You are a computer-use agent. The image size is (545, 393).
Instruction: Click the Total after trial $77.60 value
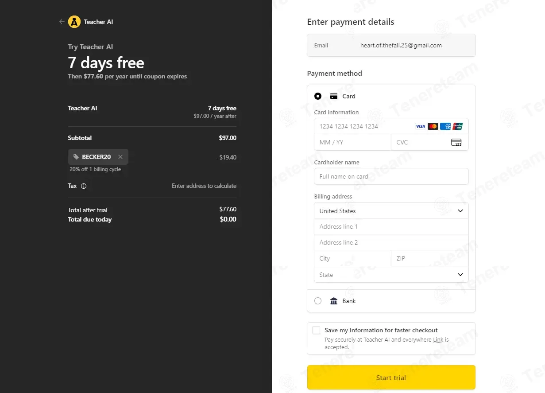[228, 209]
